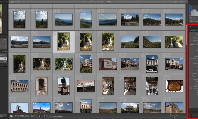Switch to Grid view in toolbar
This screenshot has height=119, width=198.
pos(11,116)
